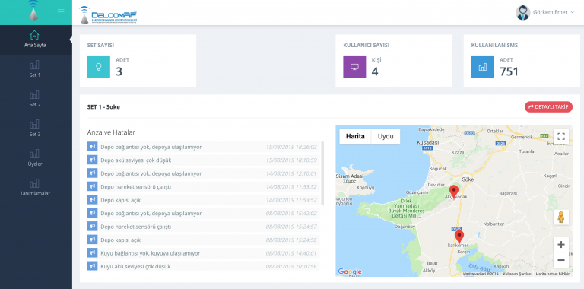This screenshot has height=289, width=584.
Task: Click megaphone icon of 15/08/2019 18:26:02 alert
Action: pyautogui.click(x=92, y=147)
